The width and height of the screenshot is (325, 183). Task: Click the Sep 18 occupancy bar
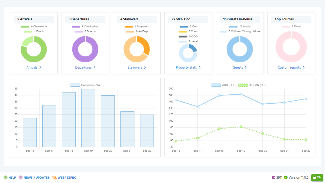pyautogui.click(x=69, y=120)
